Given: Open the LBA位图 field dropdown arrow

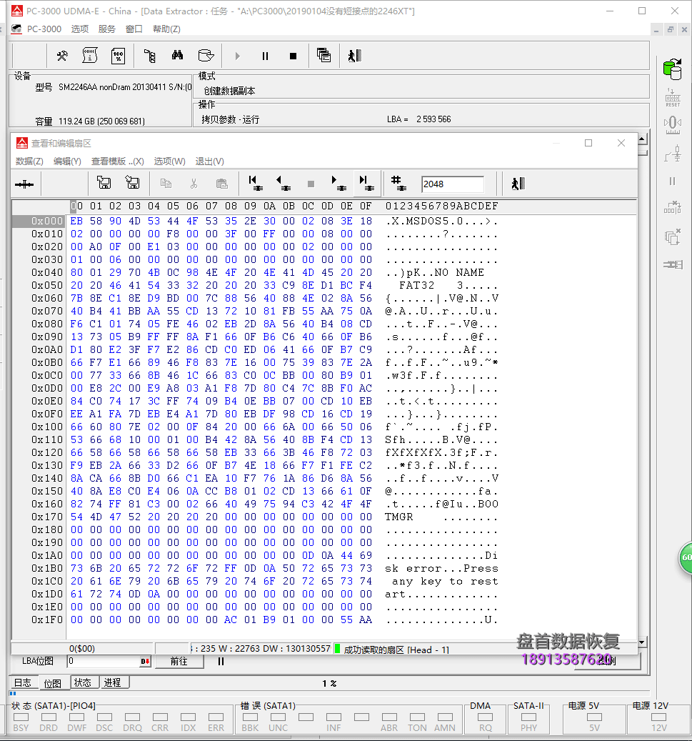Looking at the screenshot, I should pos(145,662).
